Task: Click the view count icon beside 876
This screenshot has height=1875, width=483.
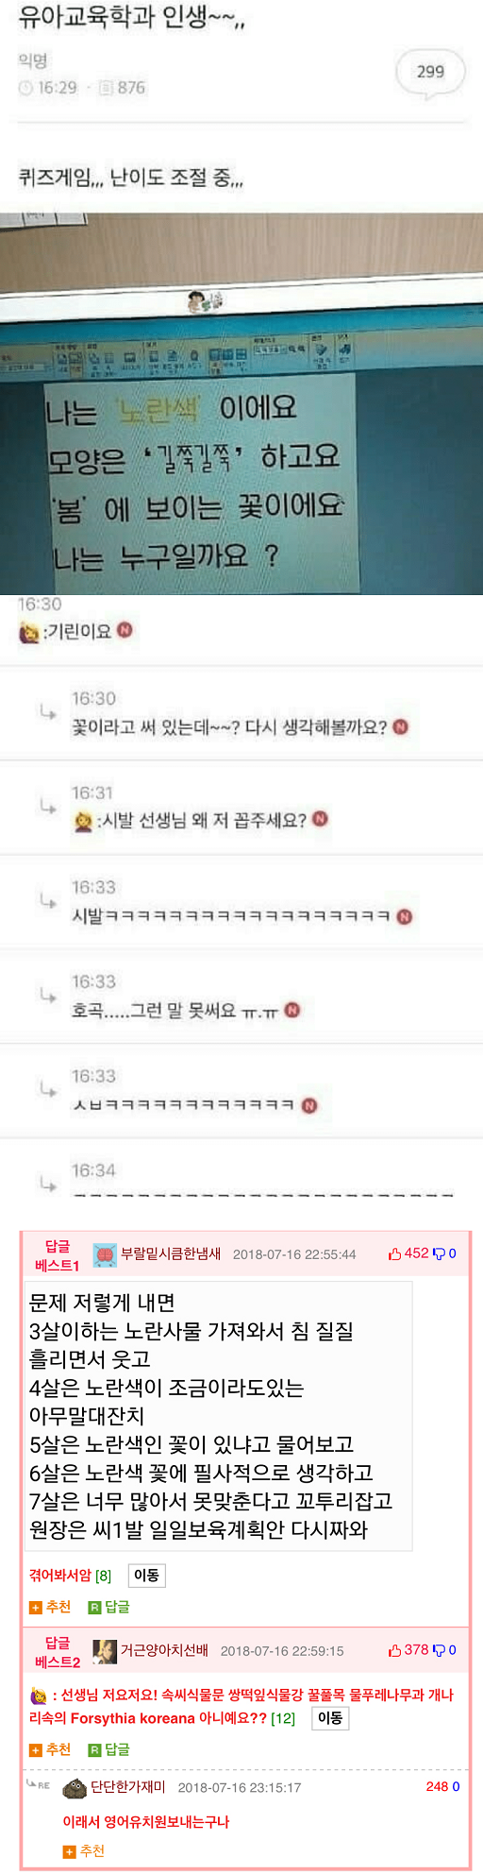Action: click(x=106, y=88)
